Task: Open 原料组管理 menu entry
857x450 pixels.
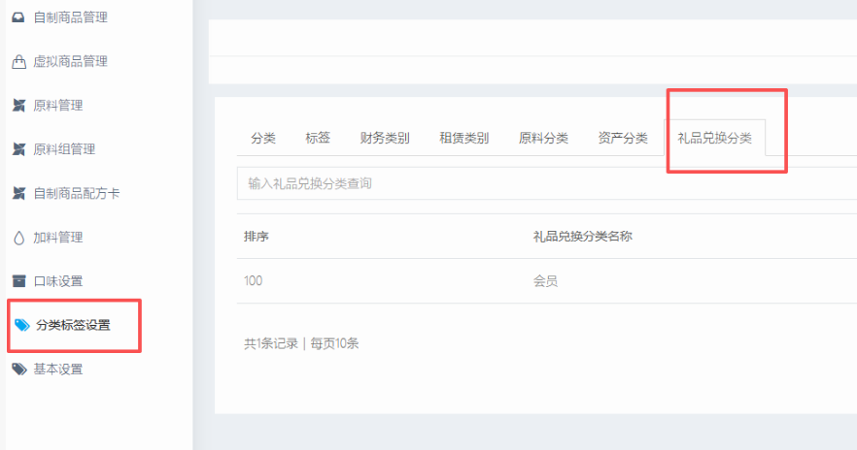Action: [x=64, y=149]
